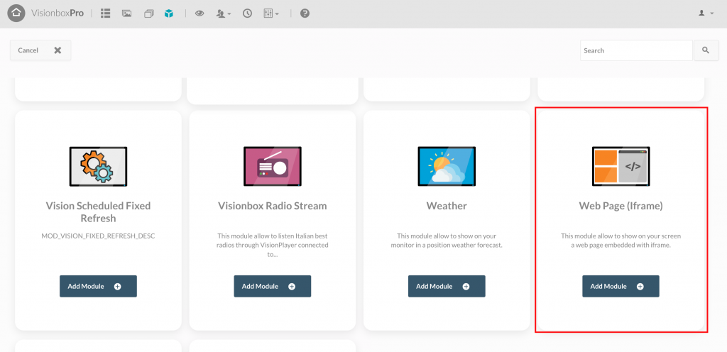This screenshot has height=352, width=727.
Task: Click the X icon in Cancel button
Action: tap(58, 50)
